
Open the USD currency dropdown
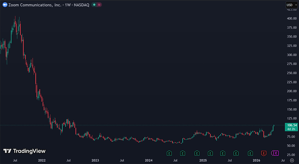tap(292, 5)
